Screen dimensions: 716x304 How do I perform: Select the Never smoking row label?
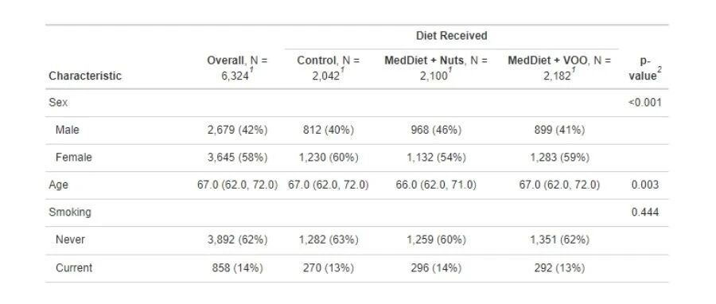click(70, 240)
